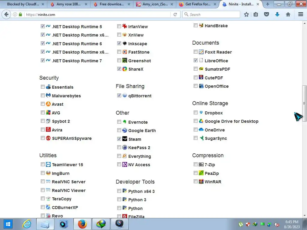Viewport: 307px width, 230px height.
Task: Check the Essentials checkbox
Action: tap(43, 87)
